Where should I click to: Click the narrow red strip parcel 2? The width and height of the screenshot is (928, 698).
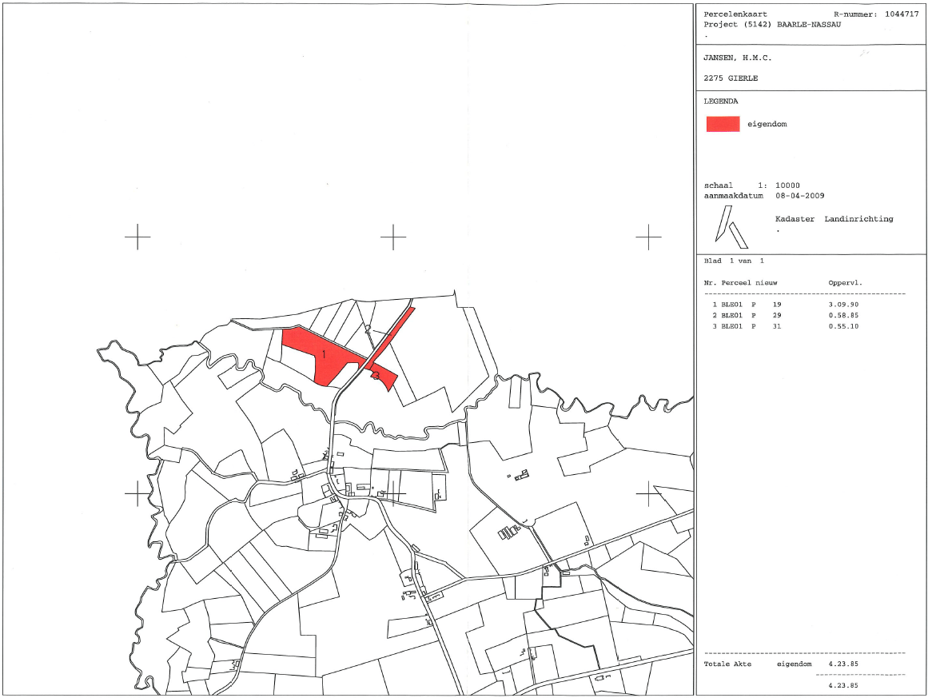tap(392, 333)
